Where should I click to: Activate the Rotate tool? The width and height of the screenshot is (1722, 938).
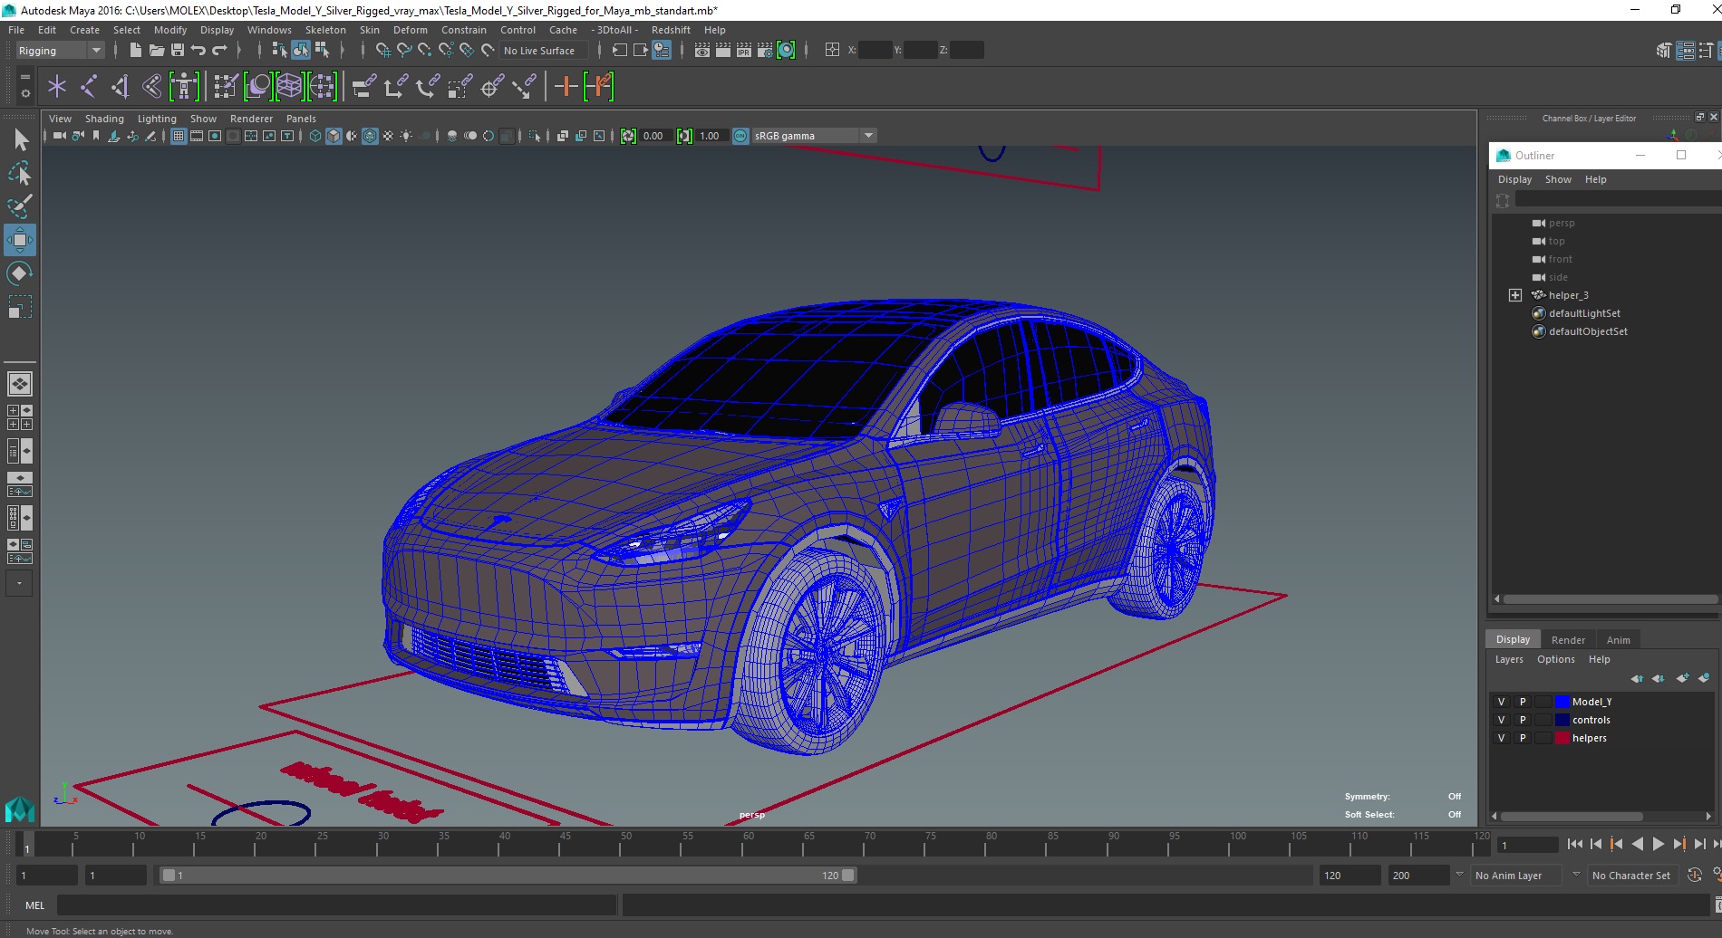20,273
